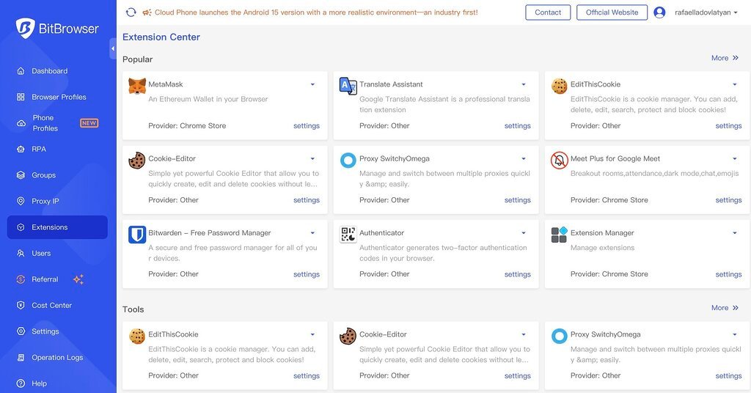Click the Proxy SwitchyOmega icon in the Popular section
Viewport: 751px width, 393px height.
348,161
